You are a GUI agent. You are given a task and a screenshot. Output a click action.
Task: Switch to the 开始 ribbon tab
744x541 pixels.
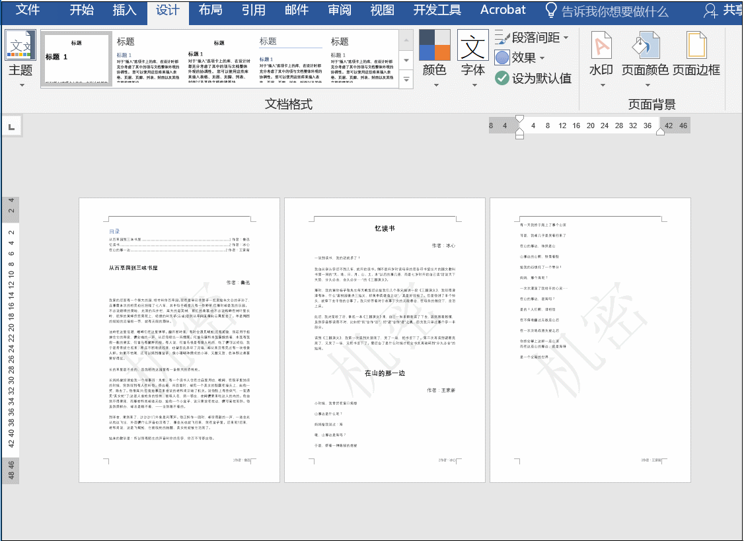point(81,10)
